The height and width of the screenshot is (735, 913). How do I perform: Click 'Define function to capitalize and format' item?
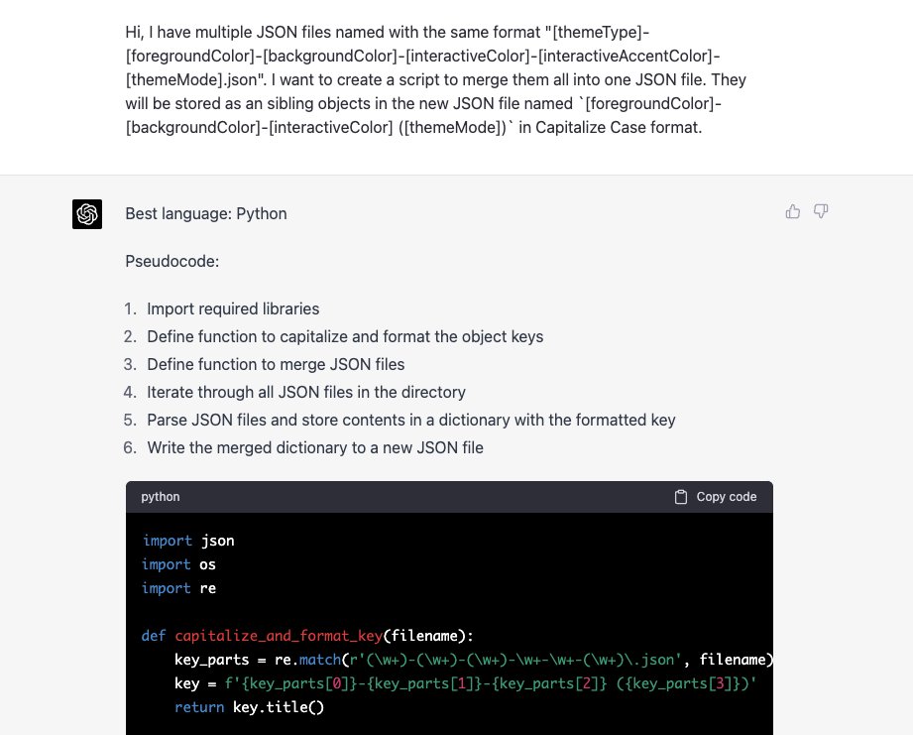click(x=345, y=336)
